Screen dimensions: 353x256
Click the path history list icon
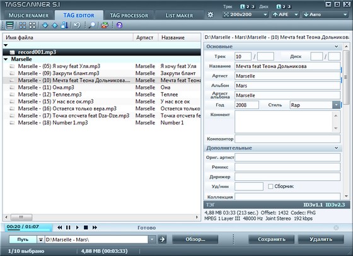(x=40, y=240)
